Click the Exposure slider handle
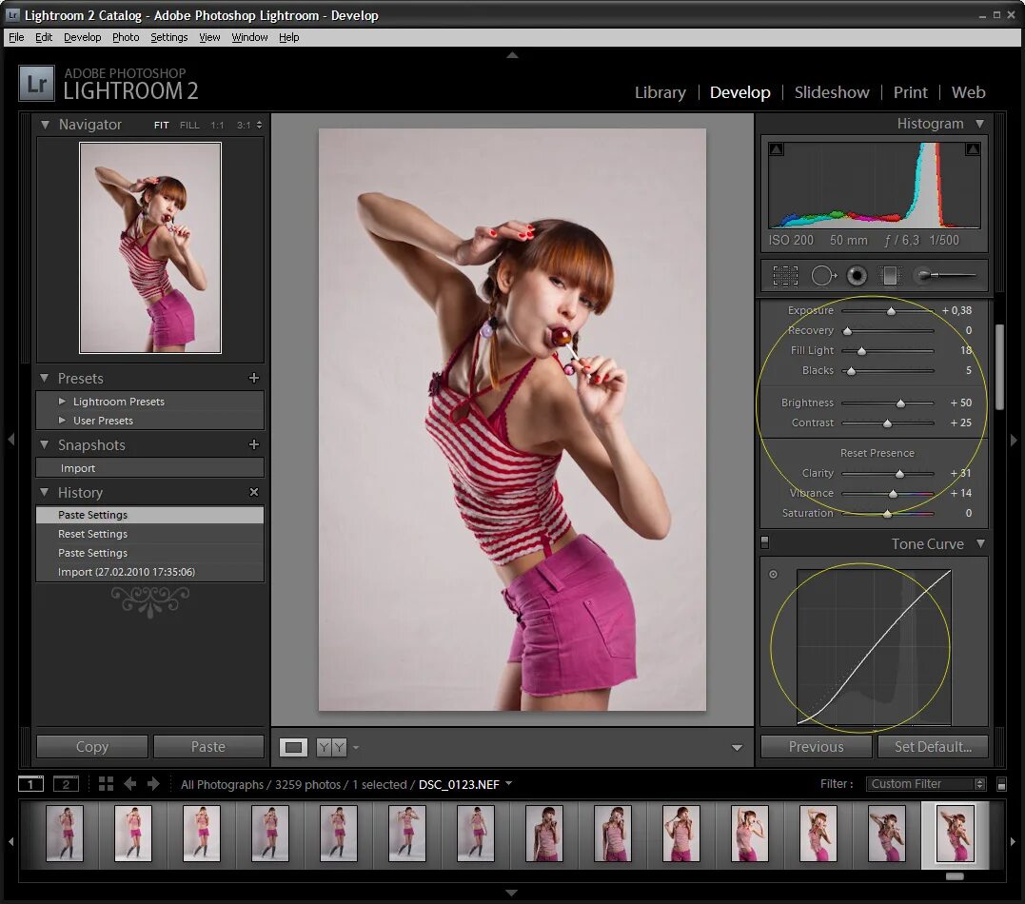Image resolution: width=1025 pixels, height=904 pixels. 891,311
